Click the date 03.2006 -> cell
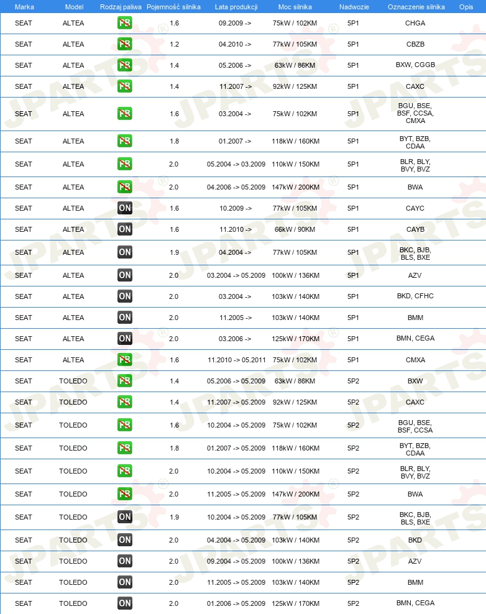486x614 pixels. 235,339
